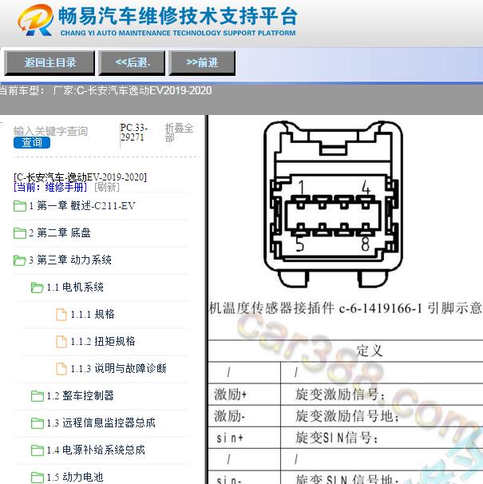Click the [刷新] refresh link

107,187
